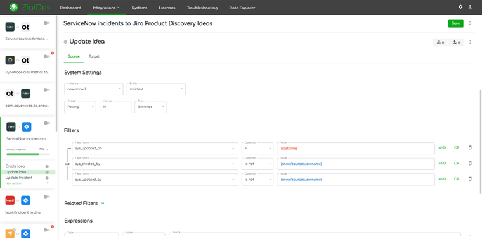
Task: Click the main page vertical scrollbar
Action: (x=481, y=142)
